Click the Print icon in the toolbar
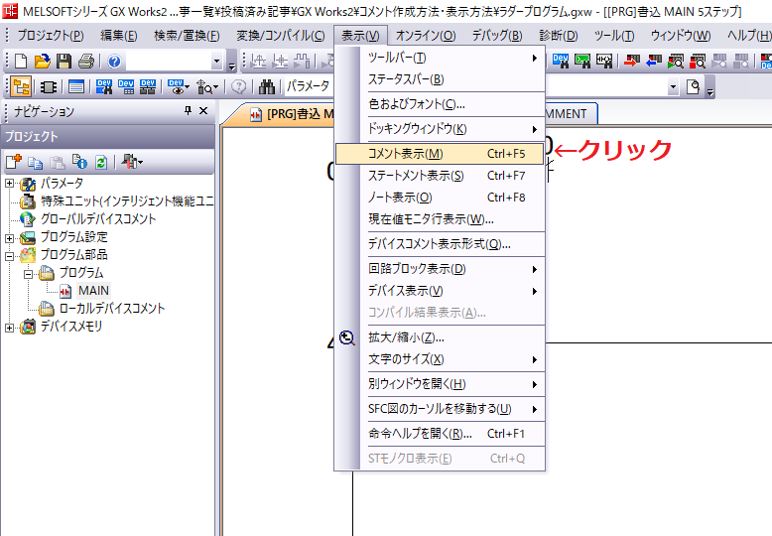772x536 pixels. click(86, 62)
